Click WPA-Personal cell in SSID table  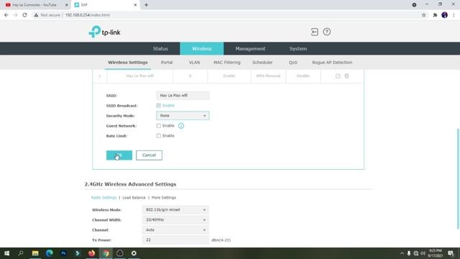tap(268, 76)
